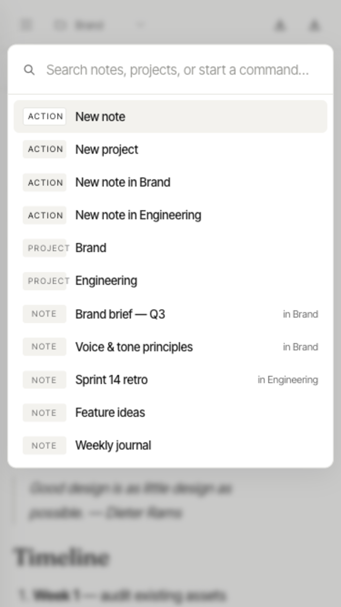Open the "Feature ideas" note
The height and width of the screenshot is (607, 341).
click(110, 413)
